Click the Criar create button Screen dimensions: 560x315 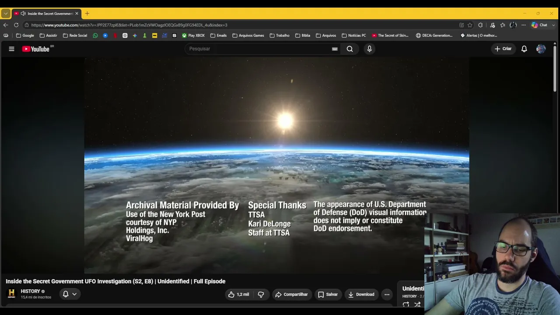503,49
